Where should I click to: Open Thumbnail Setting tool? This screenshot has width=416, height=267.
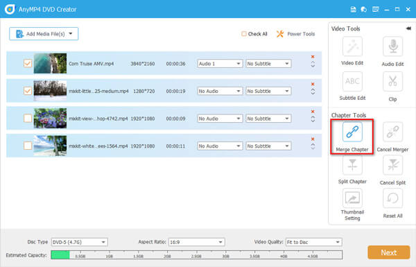pyautogui.click(x=352, y=198)
